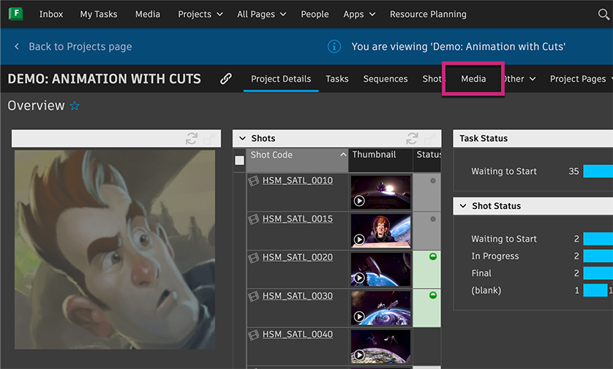
Task: Open shot HSM_SATL_0020 link
Action: [x=298, y=257]
